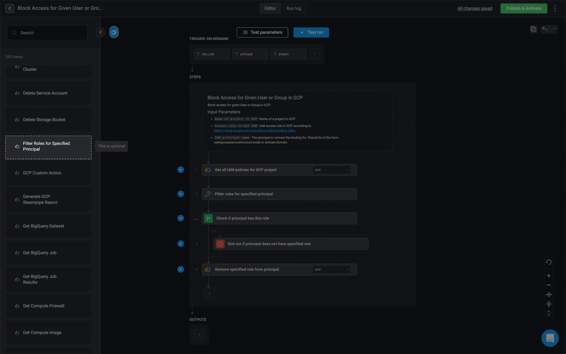Collapse step 3 branch arrow
566x354 pixels.
point(194,219)
